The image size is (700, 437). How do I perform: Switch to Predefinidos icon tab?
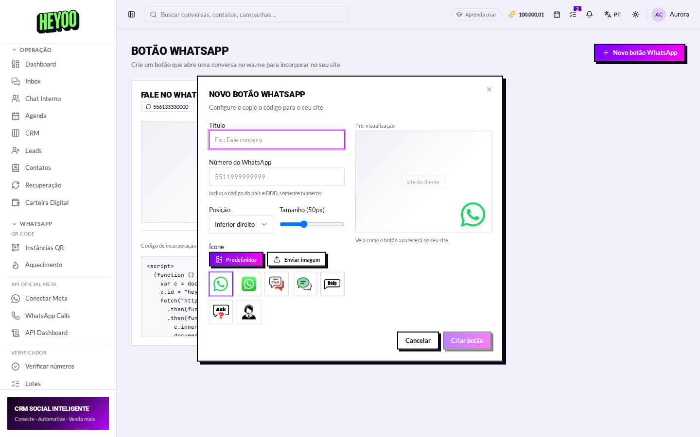236,260
